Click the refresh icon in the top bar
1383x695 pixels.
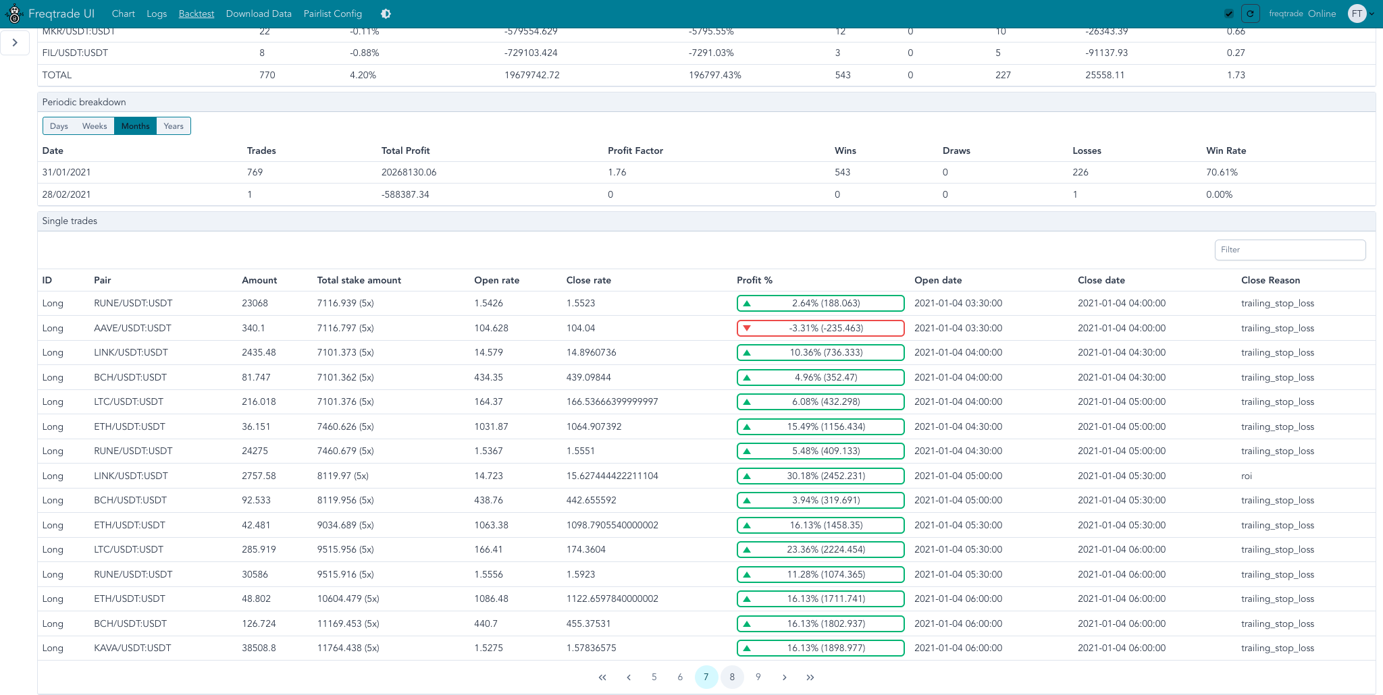[1250, 13]
